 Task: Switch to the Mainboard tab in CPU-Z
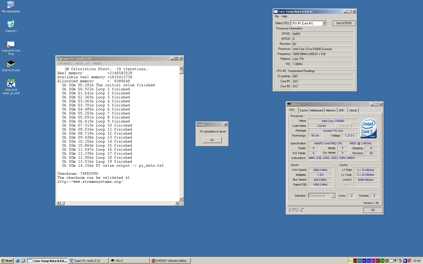316,110
